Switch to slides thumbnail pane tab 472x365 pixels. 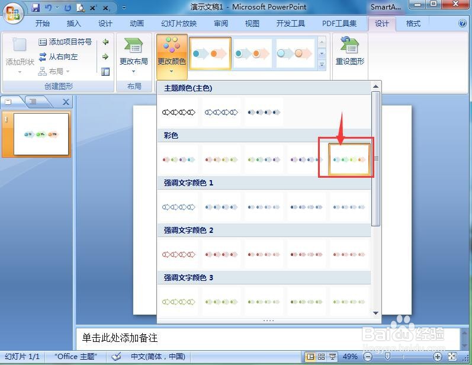pyautogui.click(x=9, y=102)
